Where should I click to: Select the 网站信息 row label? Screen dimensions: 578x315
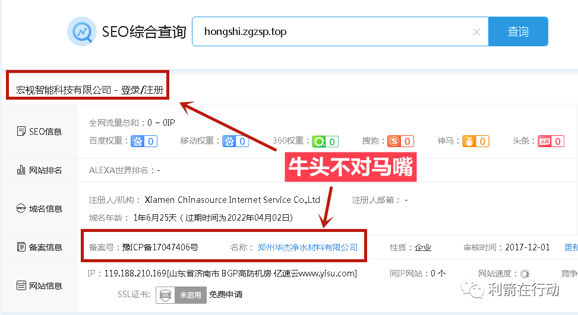tap(46, 286)
